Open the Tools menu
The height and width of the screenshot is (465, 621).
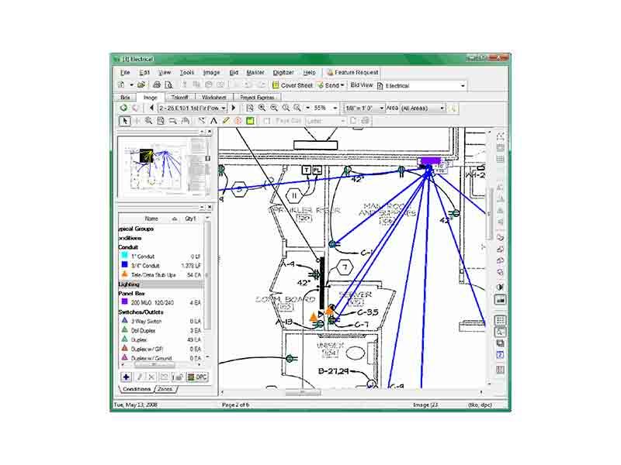coord(186,72)
